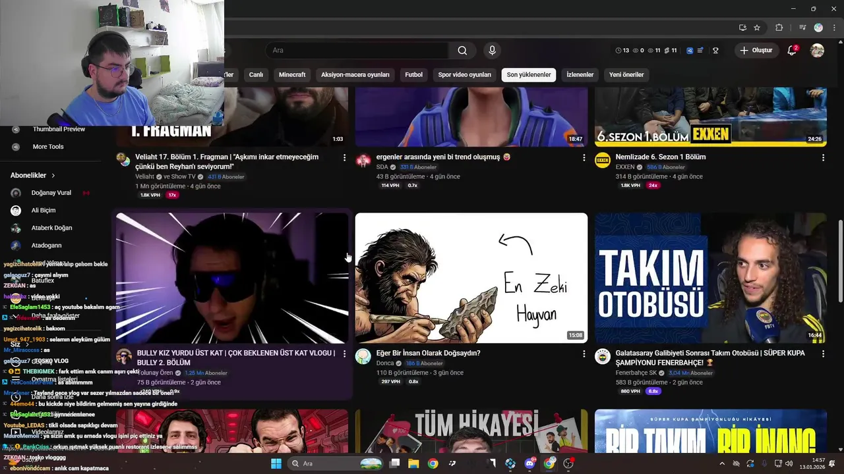Open options menu for Eğer Bir İnsan video
This screenshot has height=474, width=844.
point(584,354)
